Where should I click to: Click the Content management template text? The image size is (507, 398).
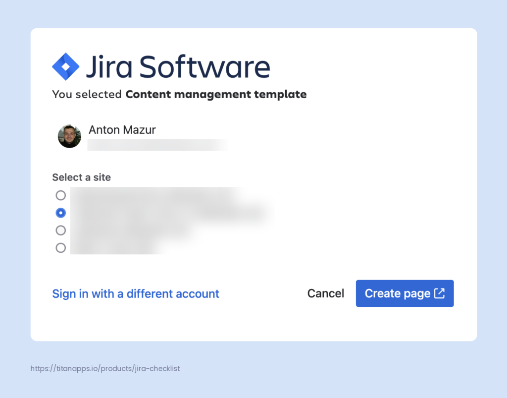tap(216, 94)
